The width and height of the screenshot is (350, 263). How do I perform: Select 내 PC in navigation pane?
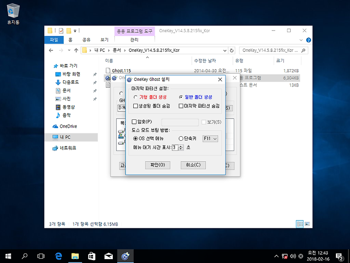tap(71, 137)
